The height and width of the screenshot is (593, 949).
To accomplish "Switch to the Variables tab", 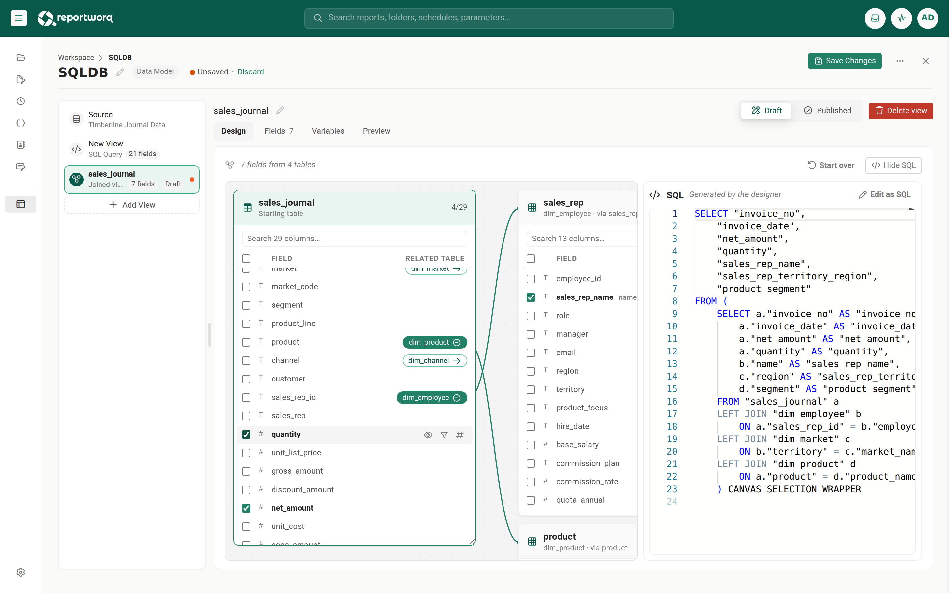I will 328,131.
